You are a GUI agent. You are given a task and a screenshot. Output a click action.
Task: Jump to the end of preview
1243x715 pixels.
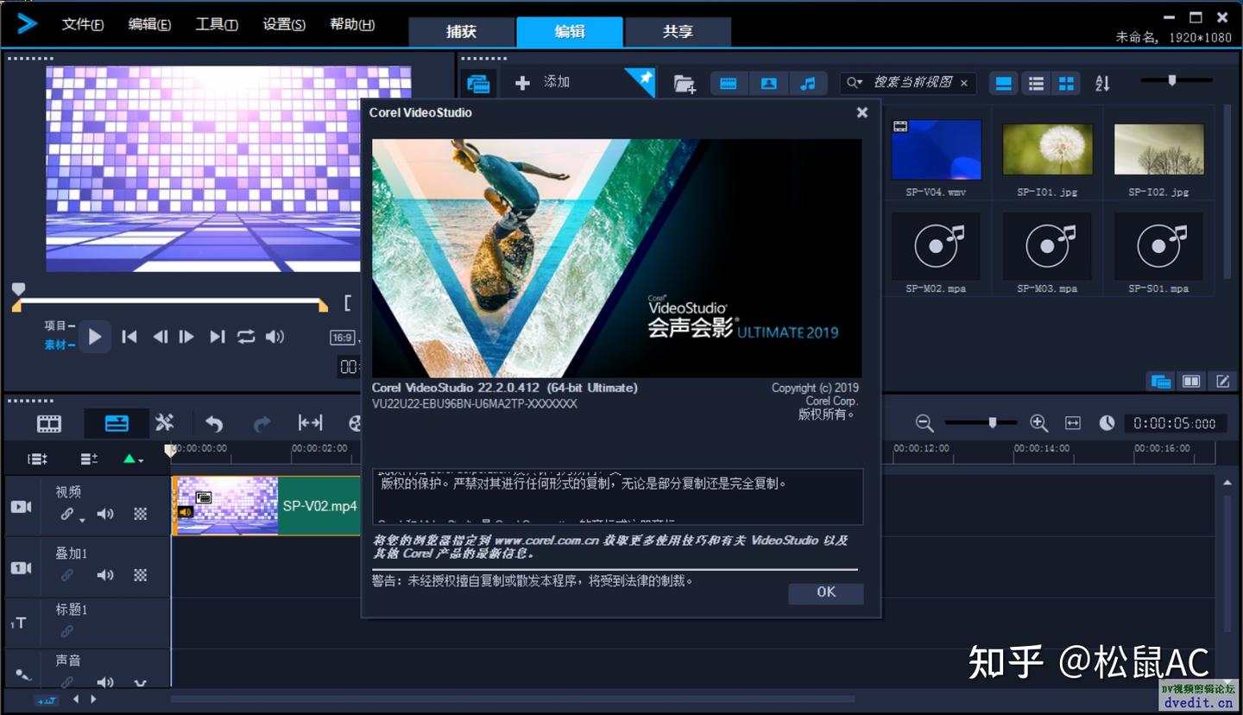tap(218, 337)
